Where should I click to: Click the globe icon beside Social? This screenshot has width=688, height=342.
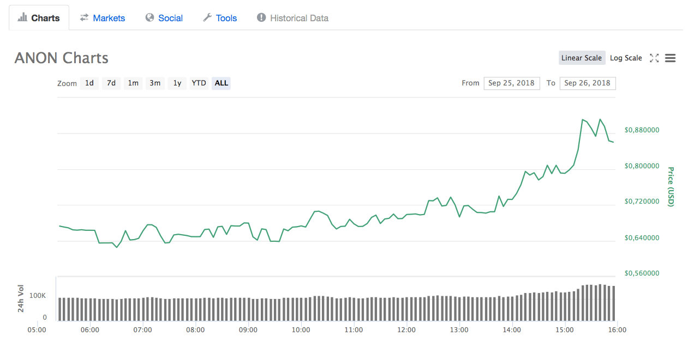(149, 17)
